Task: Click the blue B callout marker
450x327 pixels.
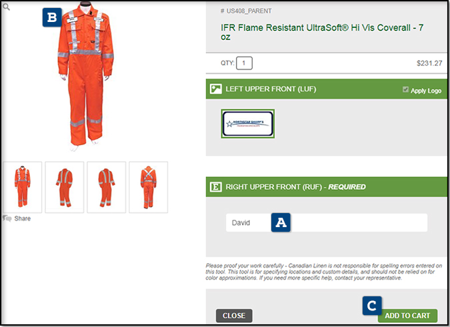Action: [53, 17]
